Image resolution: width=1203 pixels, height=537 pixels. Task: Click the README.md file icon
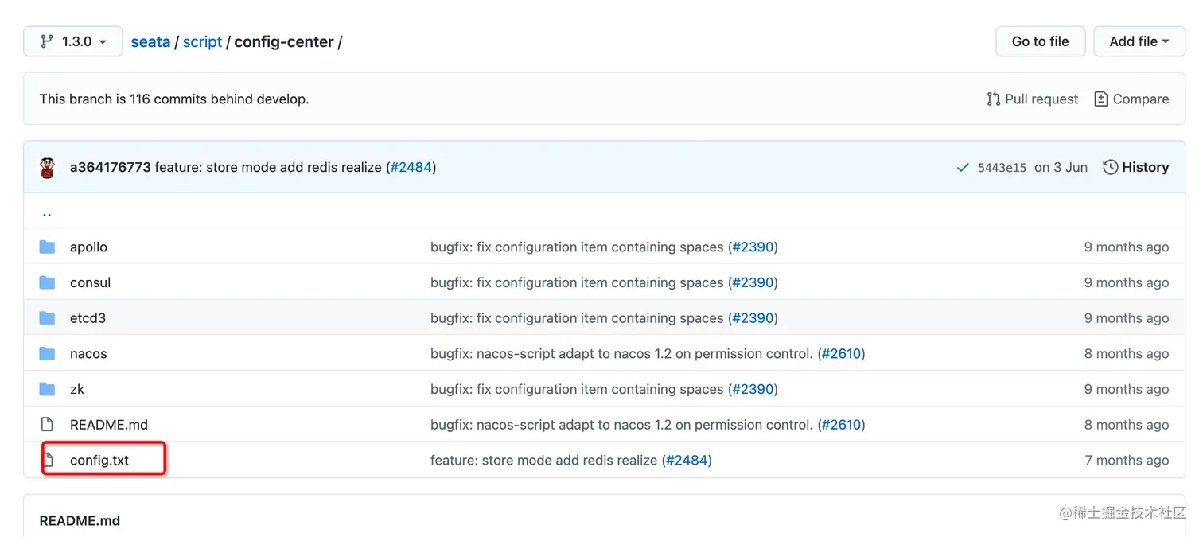click(x=48, y=424)
